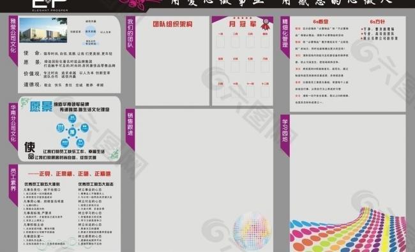
Task: Click the red 正见、正思维 slogan heading
Action: tap(70, 174)
